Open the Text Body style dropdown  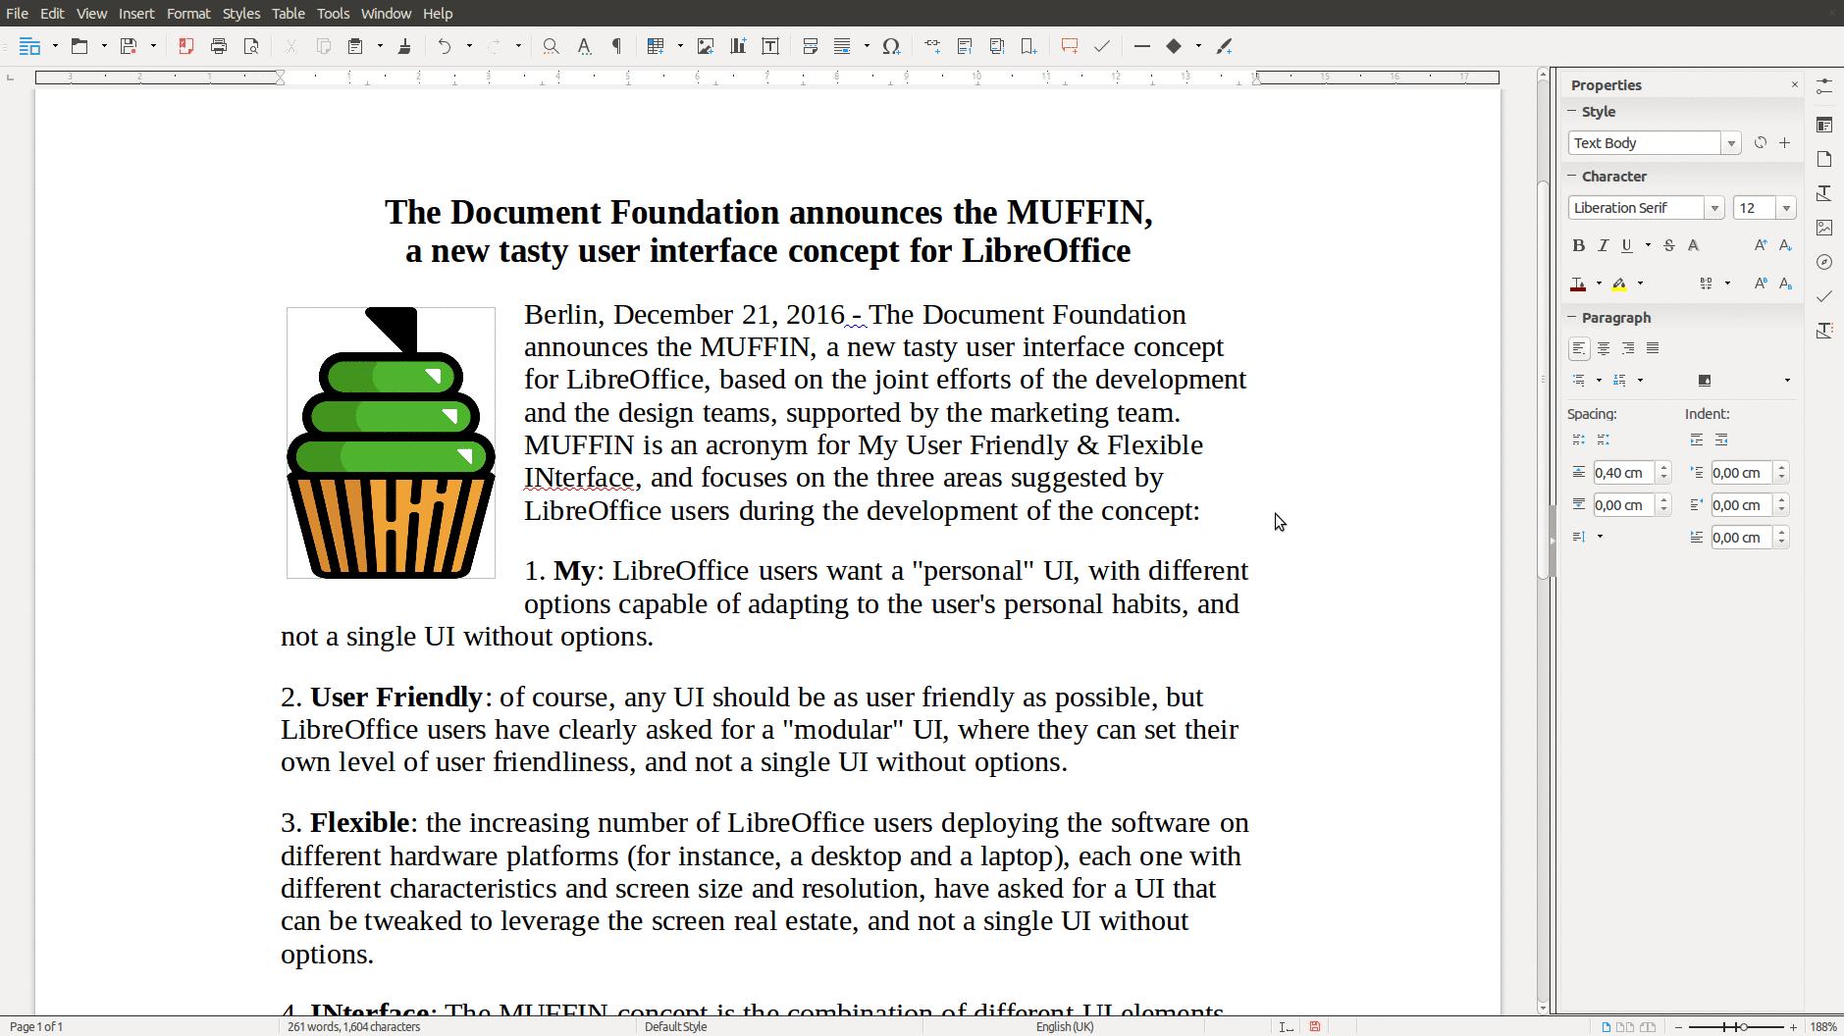coord(1731,143)
